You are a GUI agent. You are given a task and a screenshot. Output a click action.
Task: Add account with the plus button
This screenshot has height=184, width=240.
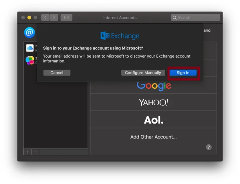pos(27,152)
